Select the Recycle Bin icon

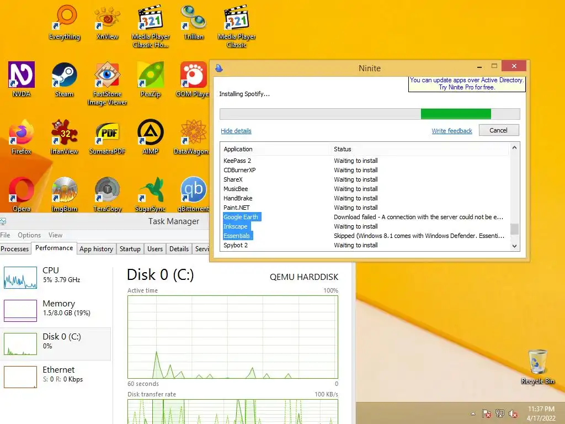(537, 367)
